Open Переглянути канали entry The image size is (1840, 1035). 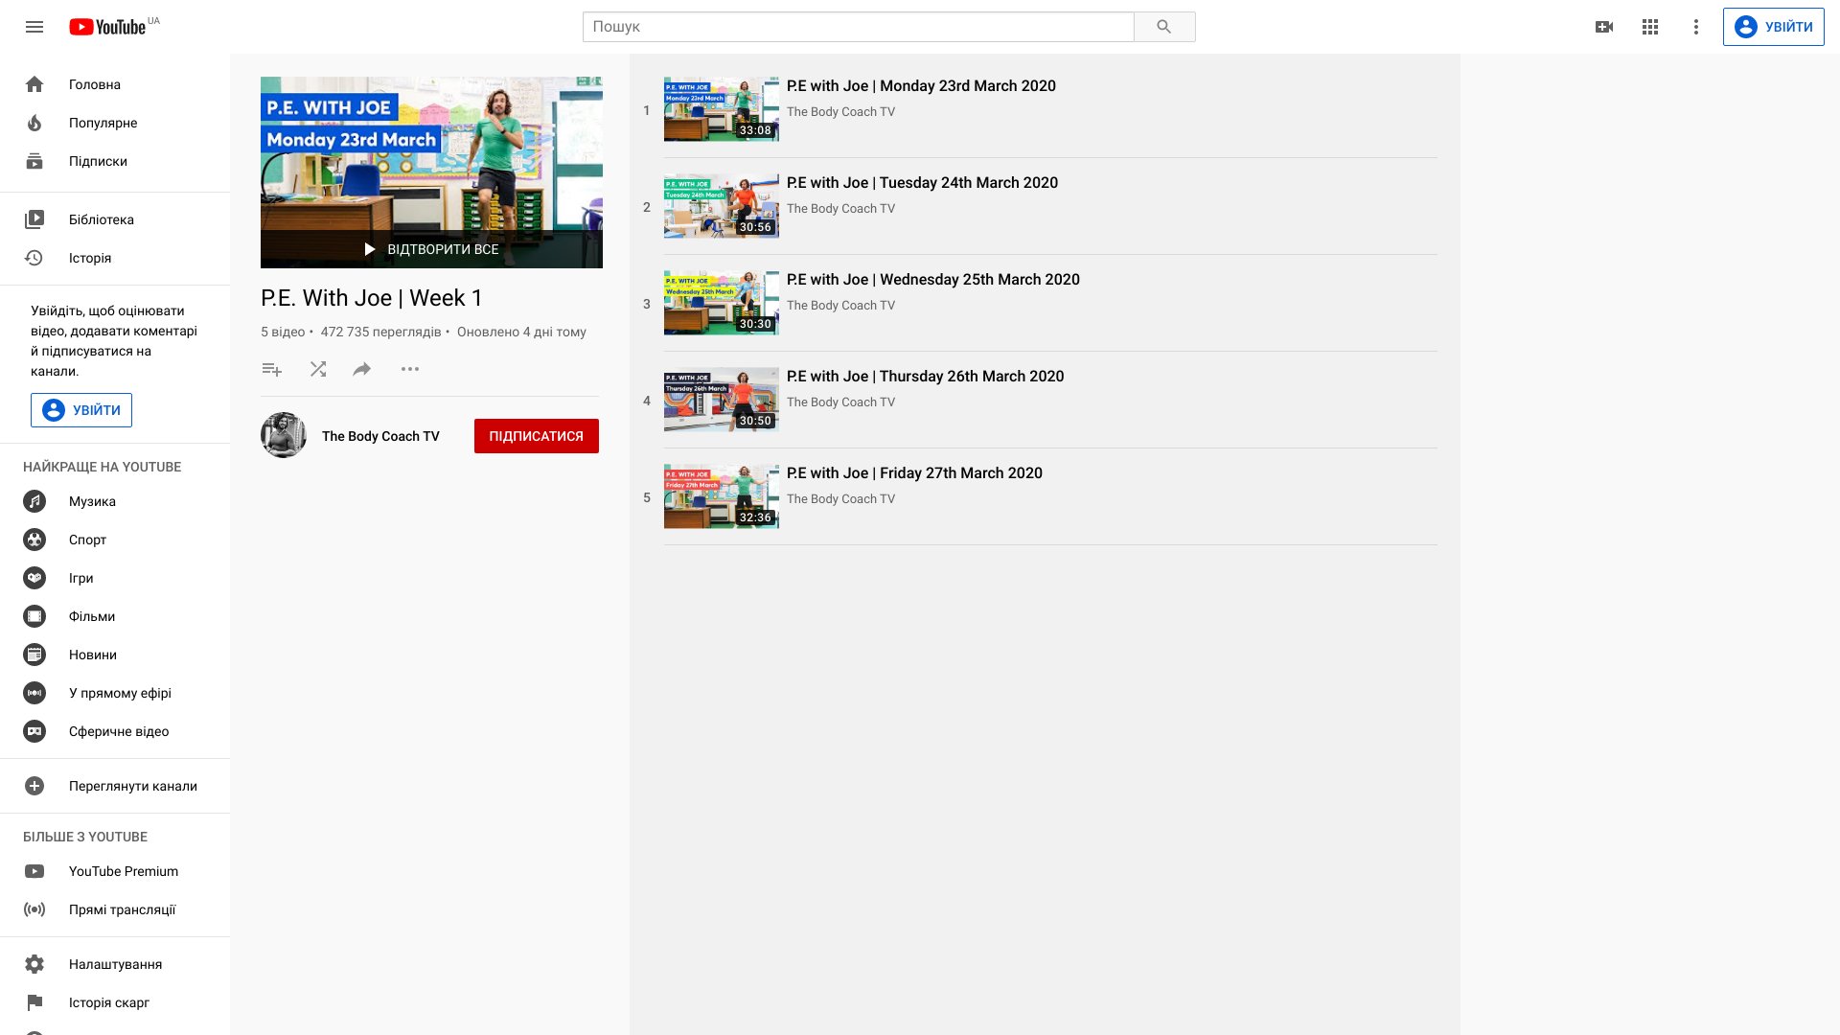click(x=115, y=786)
